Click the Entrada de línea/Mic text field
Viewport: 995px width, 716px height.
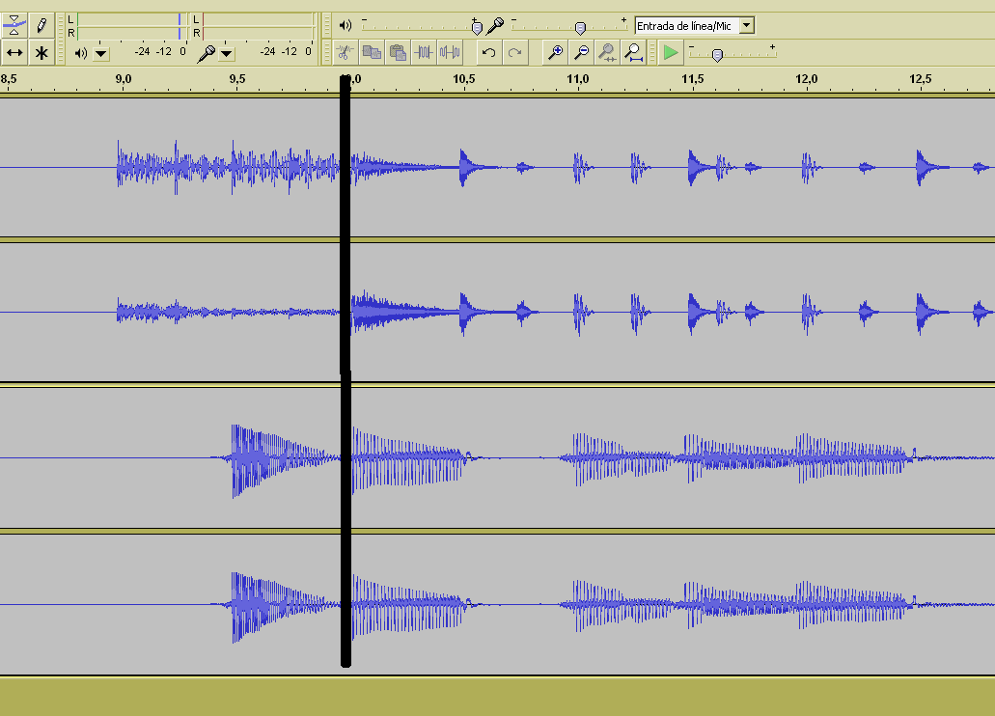[x=687, y=25]
